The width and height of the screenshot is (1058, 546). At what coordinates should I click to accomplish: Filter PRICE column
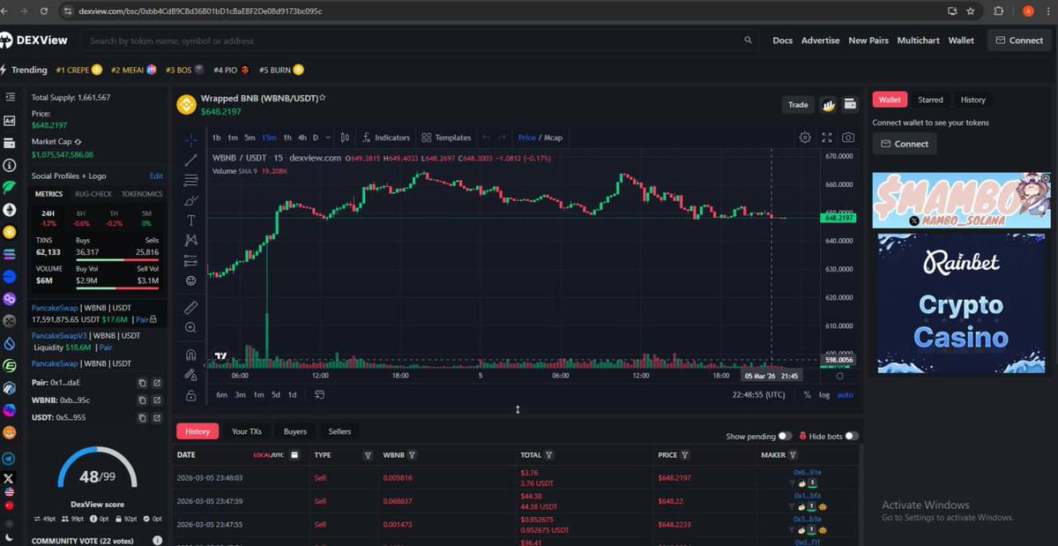point(685,455)
